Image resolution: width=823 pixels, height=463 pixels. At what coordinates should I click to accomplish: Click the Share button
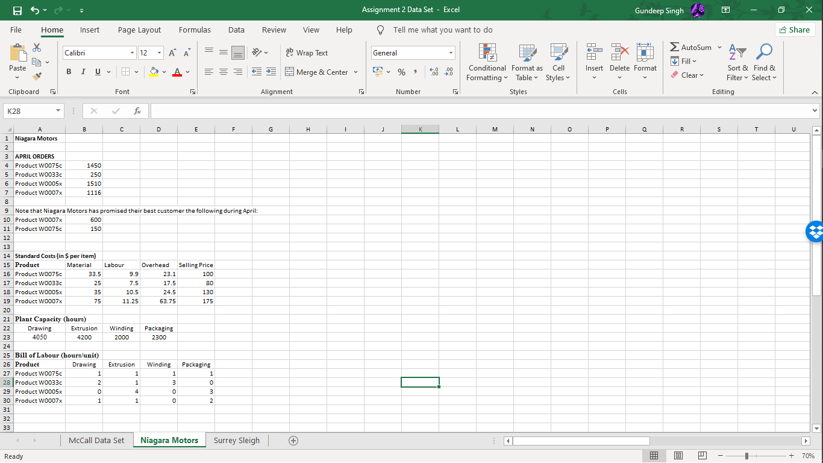[795, 30]
